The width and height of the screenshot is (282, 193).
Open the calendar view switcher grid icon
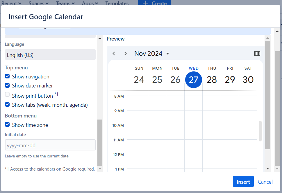pyautogui.click(x=257, y=53)
